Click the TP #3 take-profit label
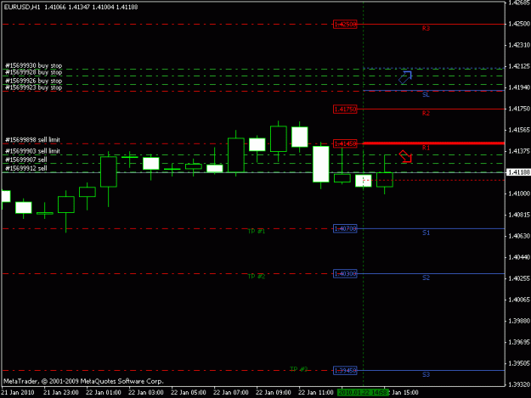 tap(299, 369)
